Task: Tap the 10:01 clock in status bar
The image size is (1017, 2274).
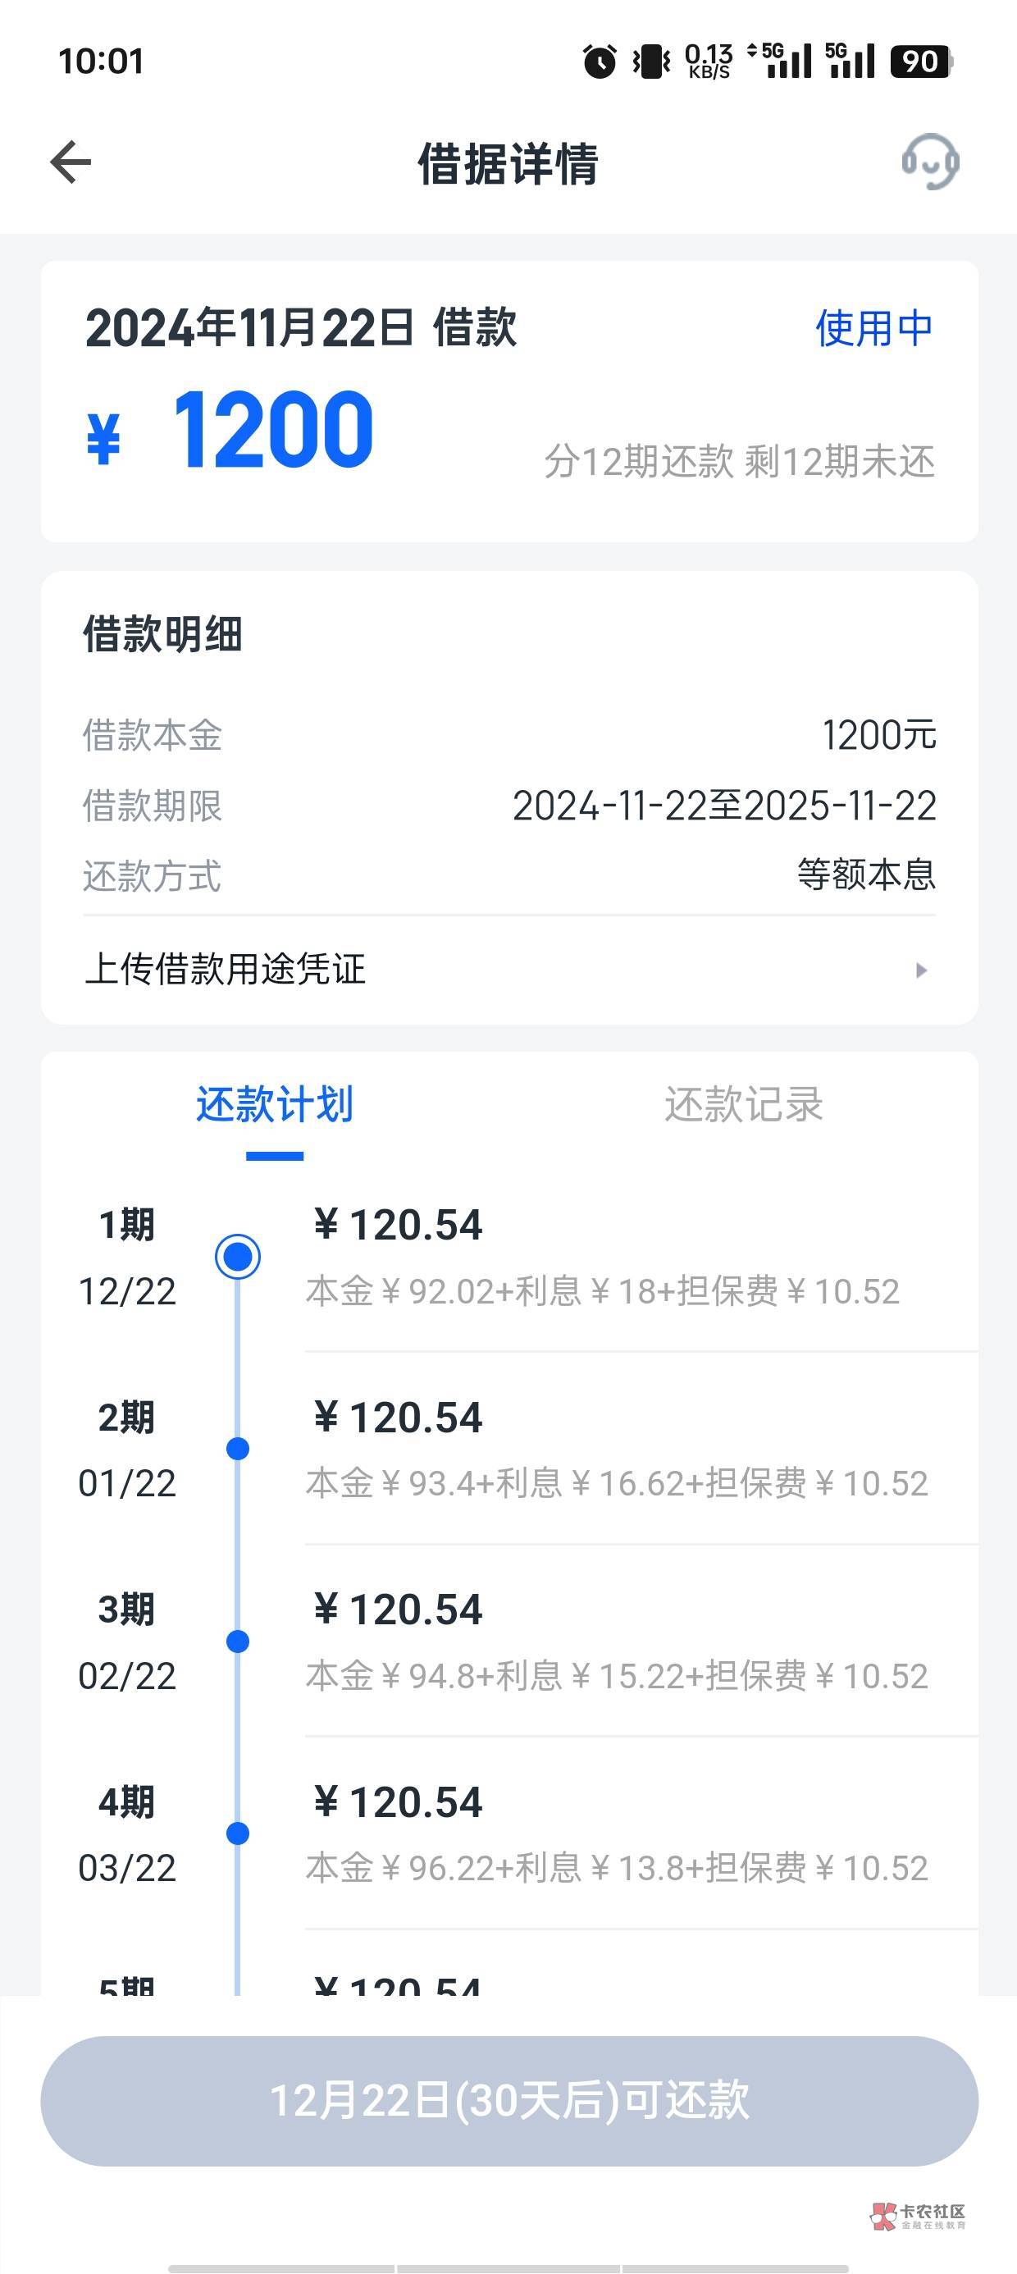Action: (101, 61)
